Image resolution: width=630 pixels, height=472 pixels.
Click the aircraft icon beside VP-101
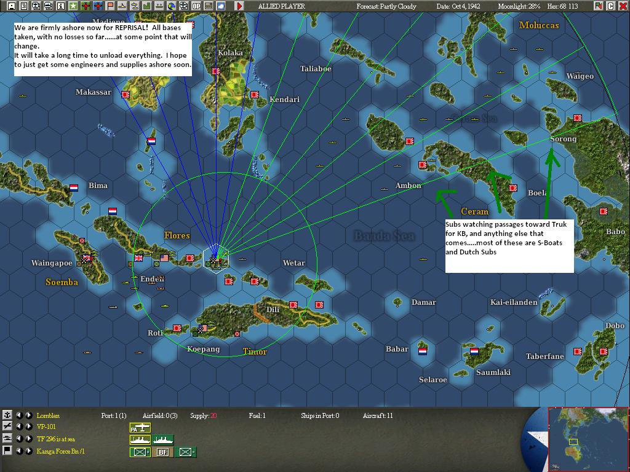(x=7, y=427)
